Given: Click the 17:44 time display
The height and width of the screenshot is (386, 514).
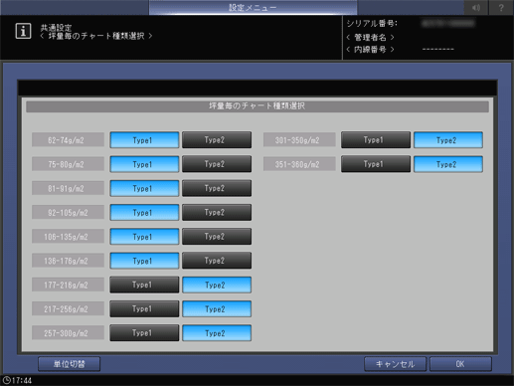Looking at the screenshot, I should [22, 380].
